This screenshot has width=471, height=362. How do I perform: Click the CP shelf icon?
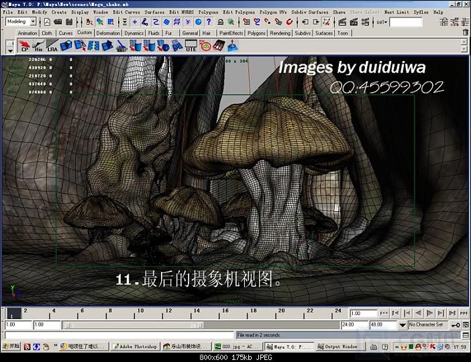24,46
